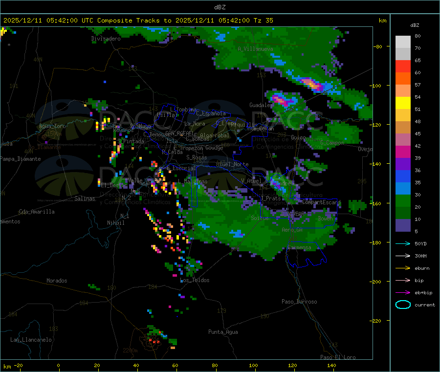The width and height of the screenshot is (440, 372).
Task: Click the magenta storm core above Guadales
Action: pos(281,100)
